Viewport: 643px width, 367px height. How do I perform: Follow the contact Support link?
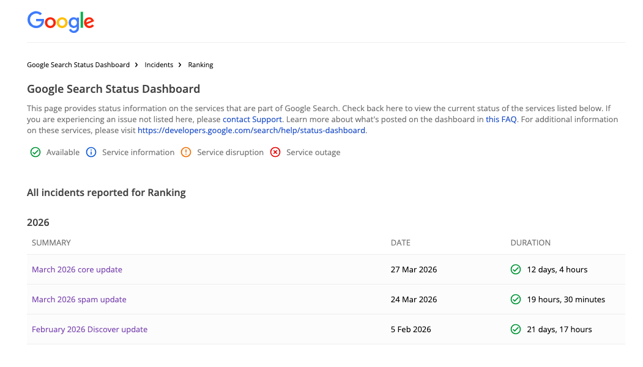coord(252,120)
